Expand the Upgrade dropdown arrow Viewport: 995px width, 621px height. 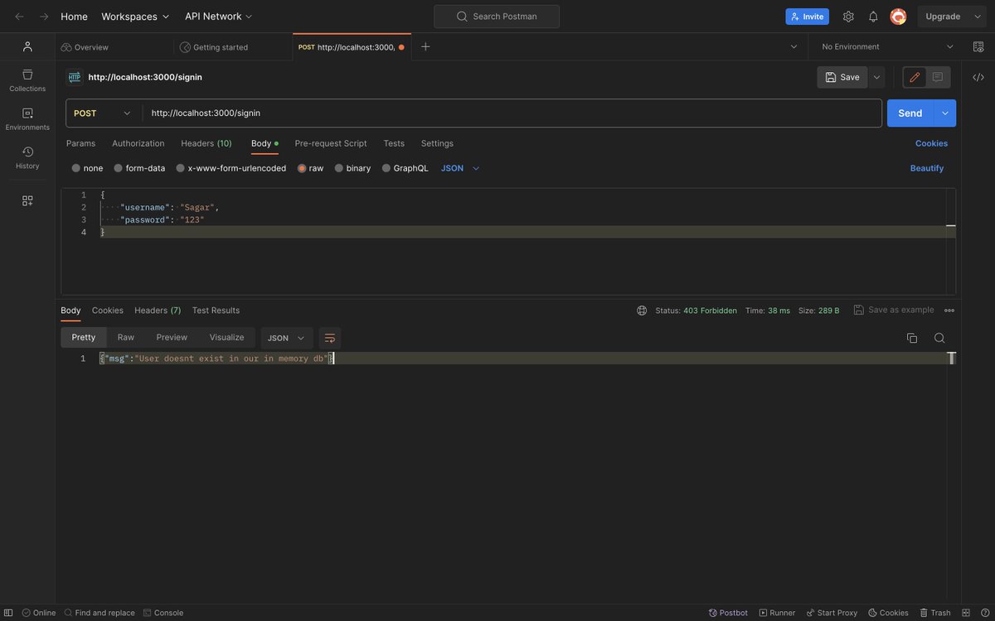978,17
